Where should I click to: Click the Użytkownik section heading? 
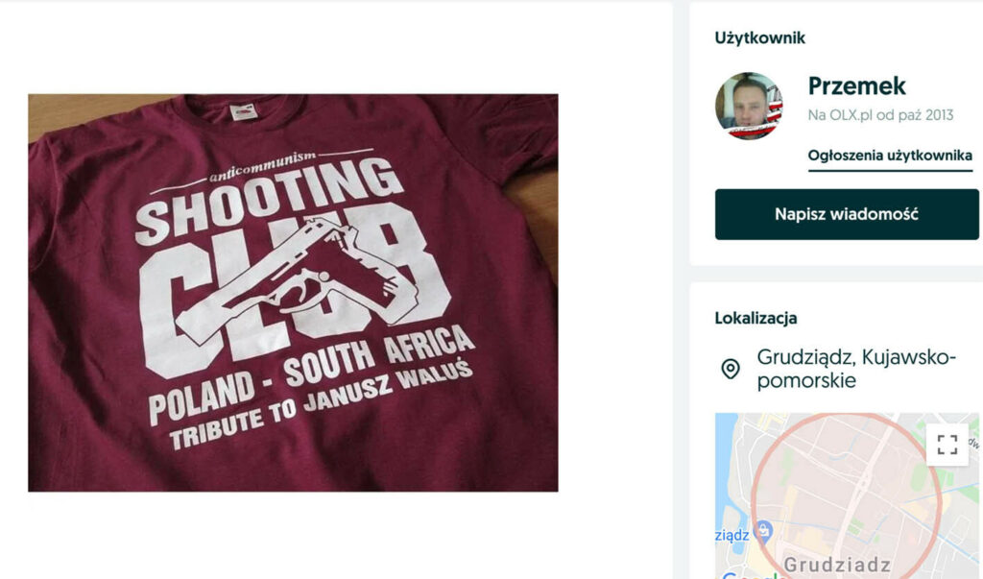pos(759,38)
